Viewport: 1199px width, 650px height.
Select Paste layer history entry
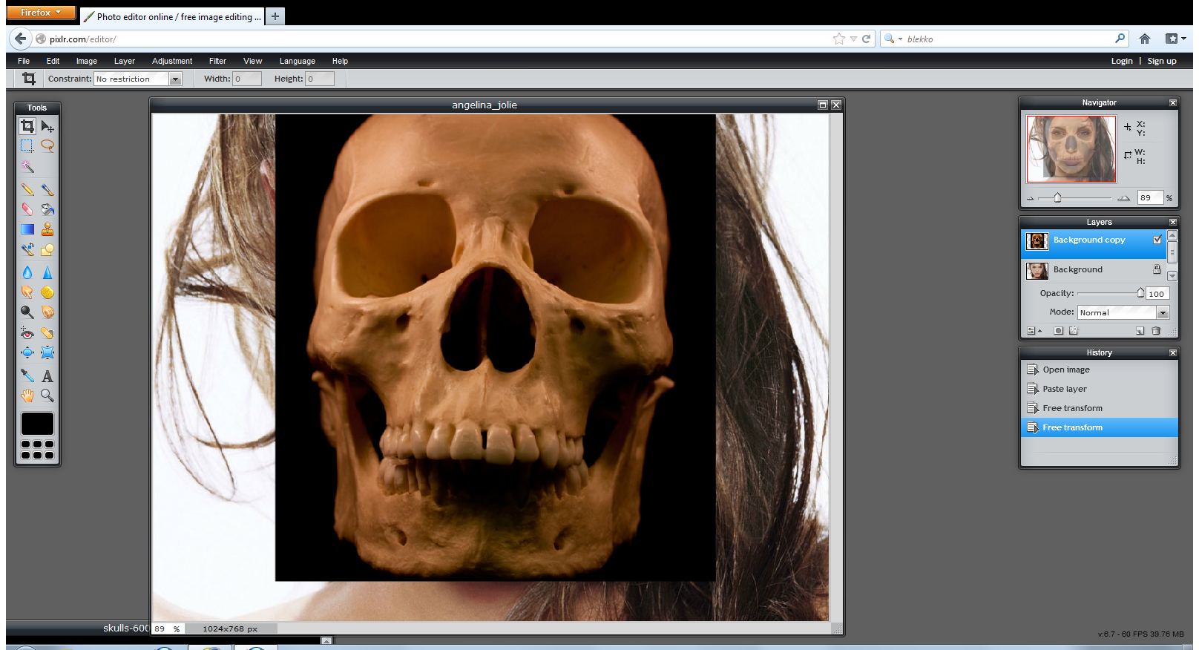(x=1100, y=389)
